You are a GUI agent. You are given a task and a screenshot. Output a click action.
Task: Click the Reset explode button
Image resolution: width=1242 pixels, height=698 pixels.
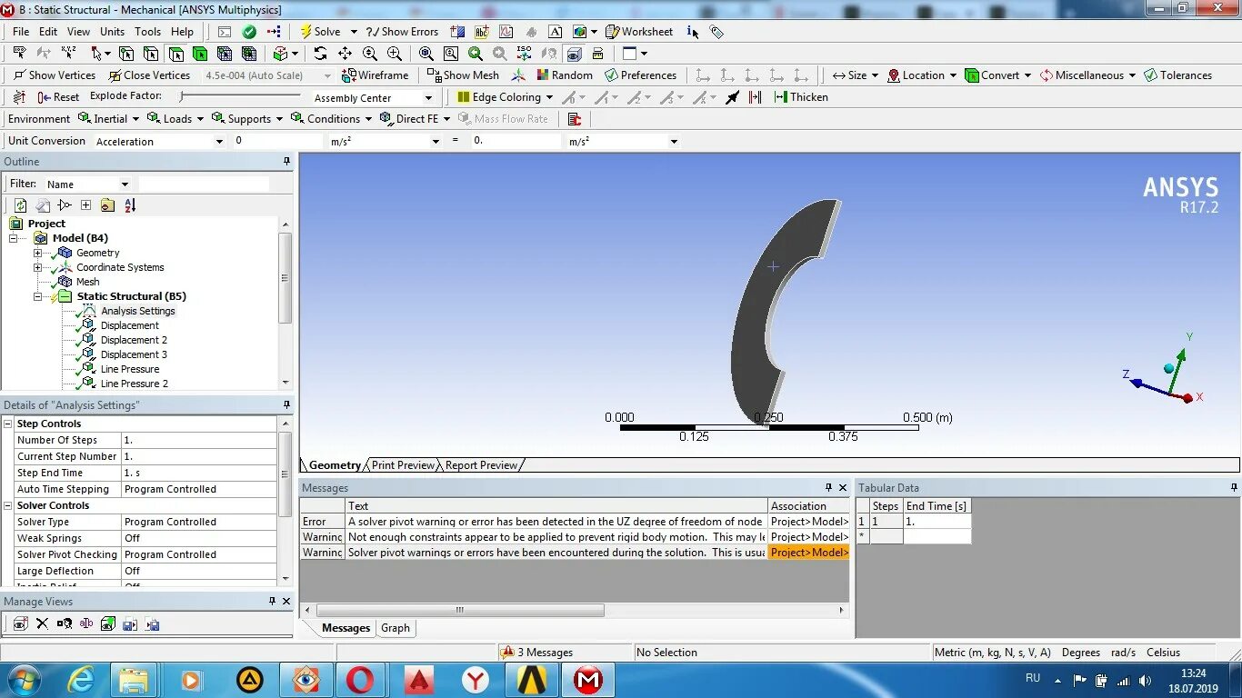58,97
